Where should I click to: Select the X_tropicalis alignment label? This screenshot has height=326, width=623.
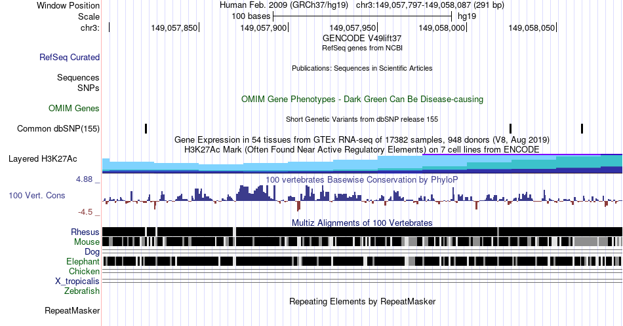[77, 281]
